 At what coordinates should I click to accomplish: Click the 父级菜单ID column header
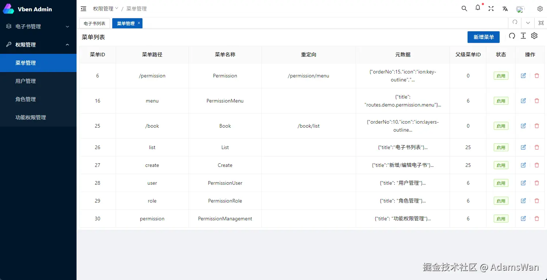[x=468, y=55]
